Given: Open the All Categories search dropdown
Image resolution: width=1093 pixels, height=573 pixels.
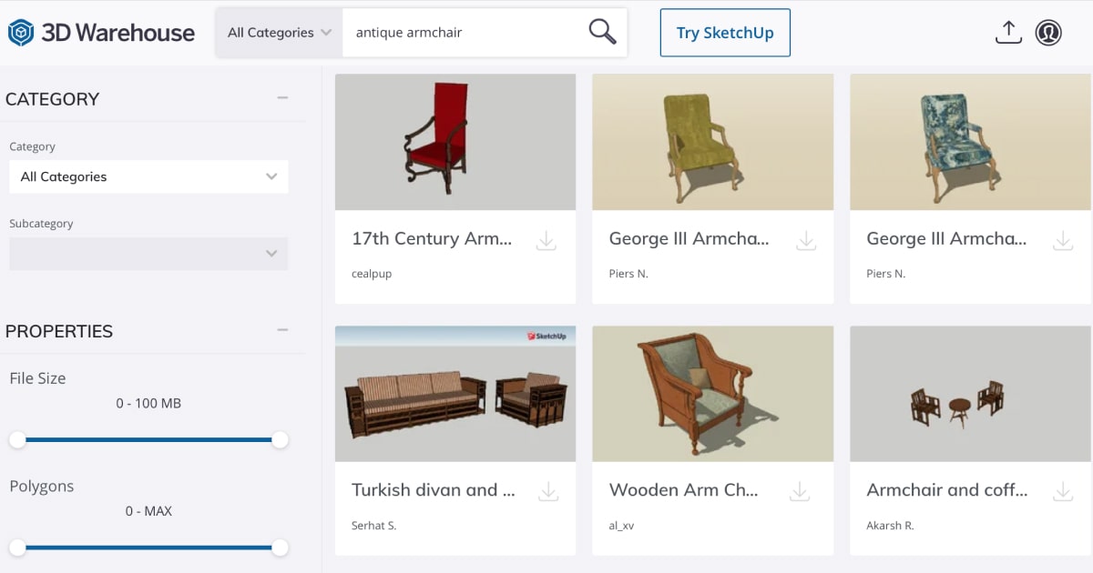Looking at the screenshot, I should (279, 33).
